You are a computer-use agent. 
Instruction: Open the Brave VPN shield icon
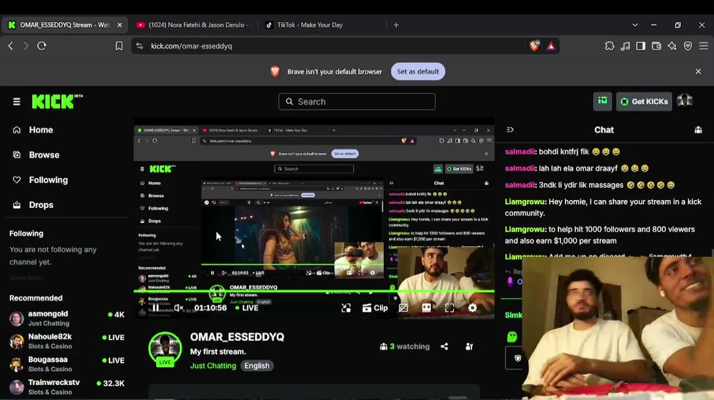click(688, 46)
